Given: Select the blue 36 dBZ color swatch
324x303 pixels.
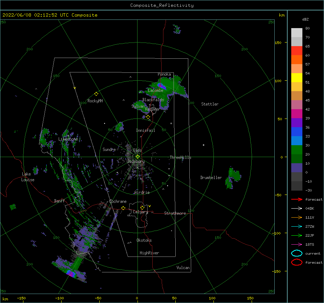Looking at the screenshot, I should point(297,132).
